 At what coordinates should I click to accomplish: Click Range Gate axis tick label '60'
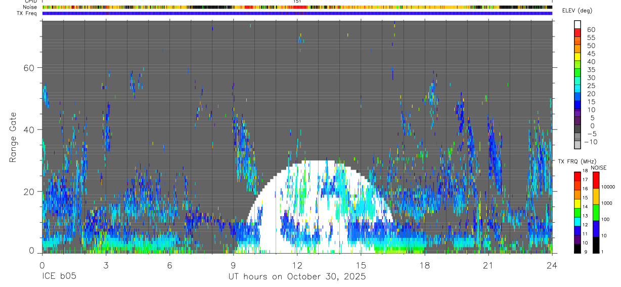(30, 68)
